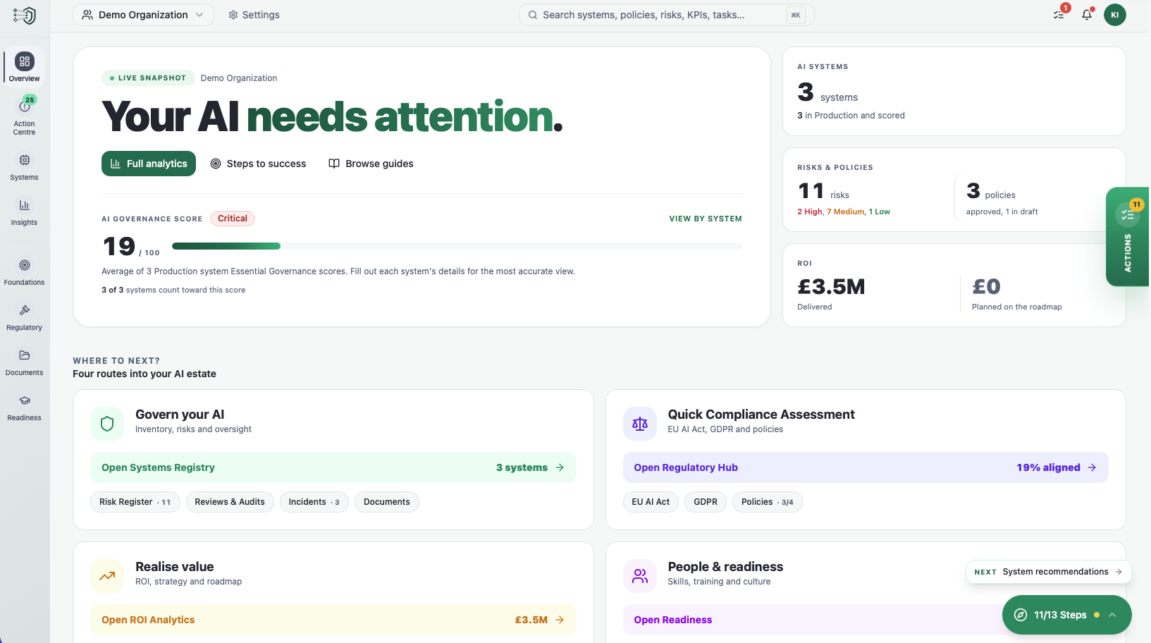Click the Realise value trend icon
This screenshot has width=1151, height=643.
tap(107, 576)
